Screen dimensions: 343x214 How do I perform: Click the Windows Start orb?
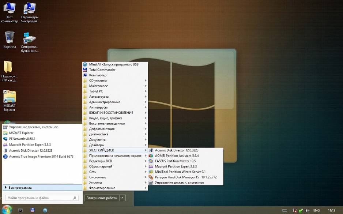[7, 210]
